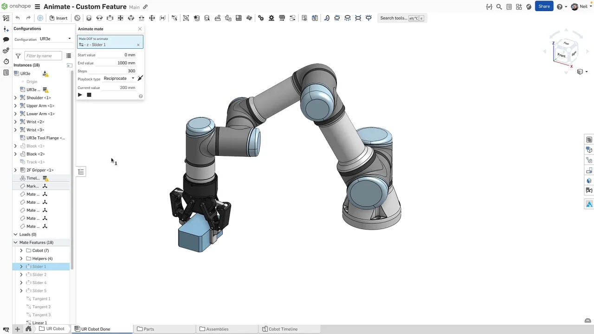Open the stopwatch icon in left sidebar

pos(6,61)
